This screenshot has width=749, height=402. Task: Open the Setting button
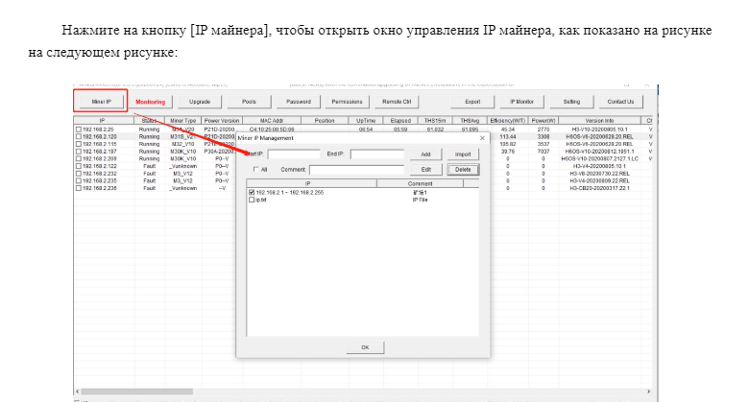tap(571, 102)
